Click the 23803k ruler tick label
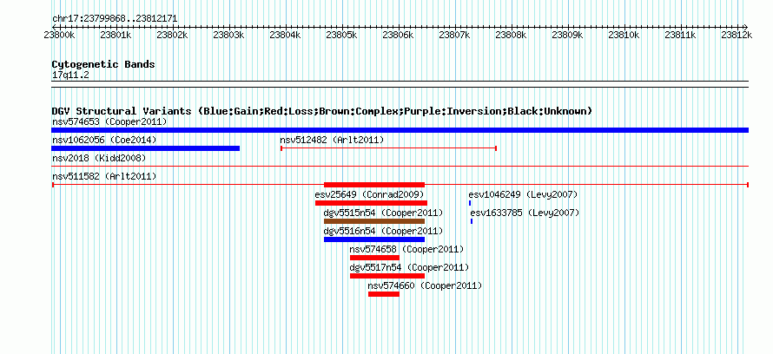 228,35
